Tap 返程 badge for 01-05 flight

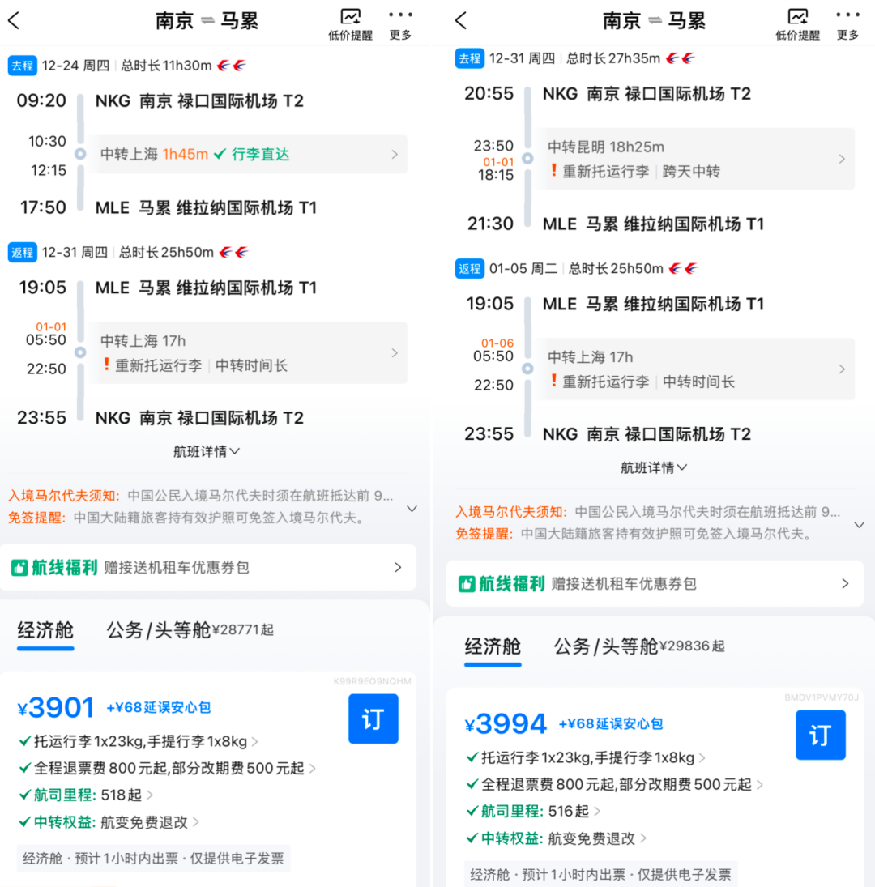click(x=469, y=269)
